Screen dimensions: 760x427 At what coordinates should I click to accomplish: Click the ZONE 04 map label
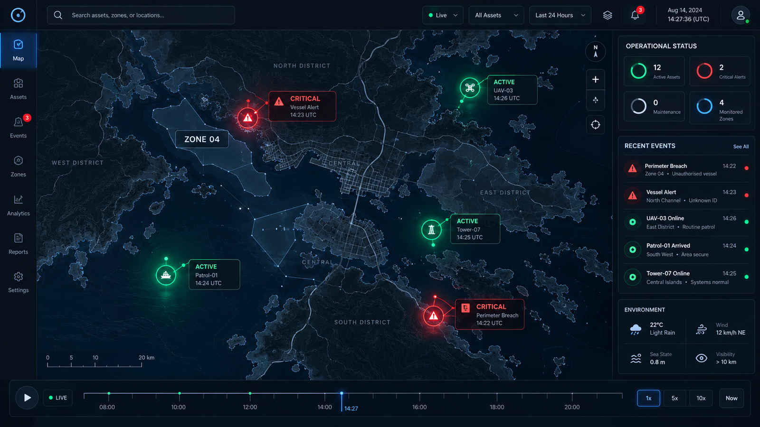(202, 139)
